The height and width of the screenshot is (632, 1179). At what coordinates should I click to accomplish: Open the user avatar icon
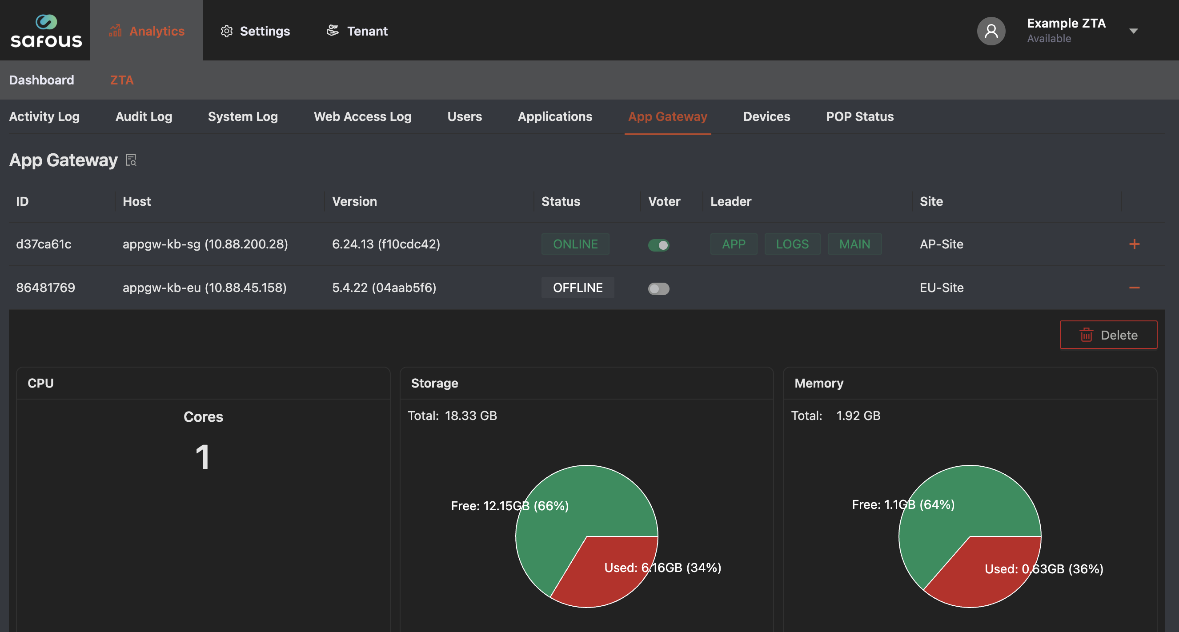click(x=991, y=31)
